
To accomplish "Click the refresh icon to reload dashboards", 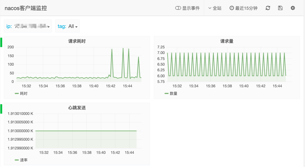I will tap(267, 8).
